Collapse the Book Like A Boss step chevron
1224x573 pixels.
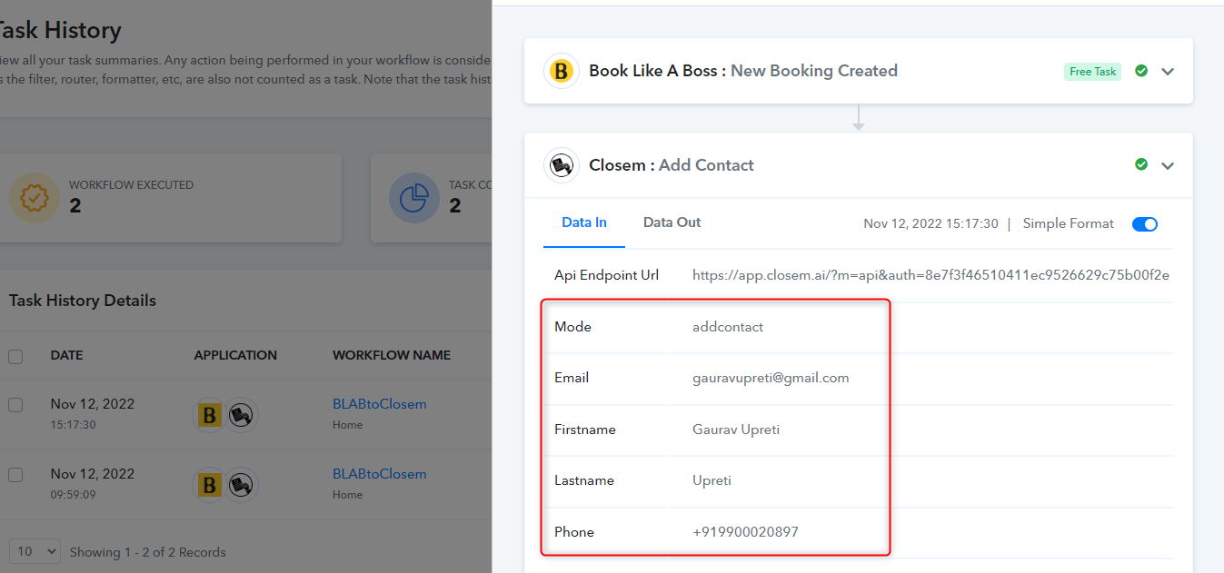[x=1169, y=72]
